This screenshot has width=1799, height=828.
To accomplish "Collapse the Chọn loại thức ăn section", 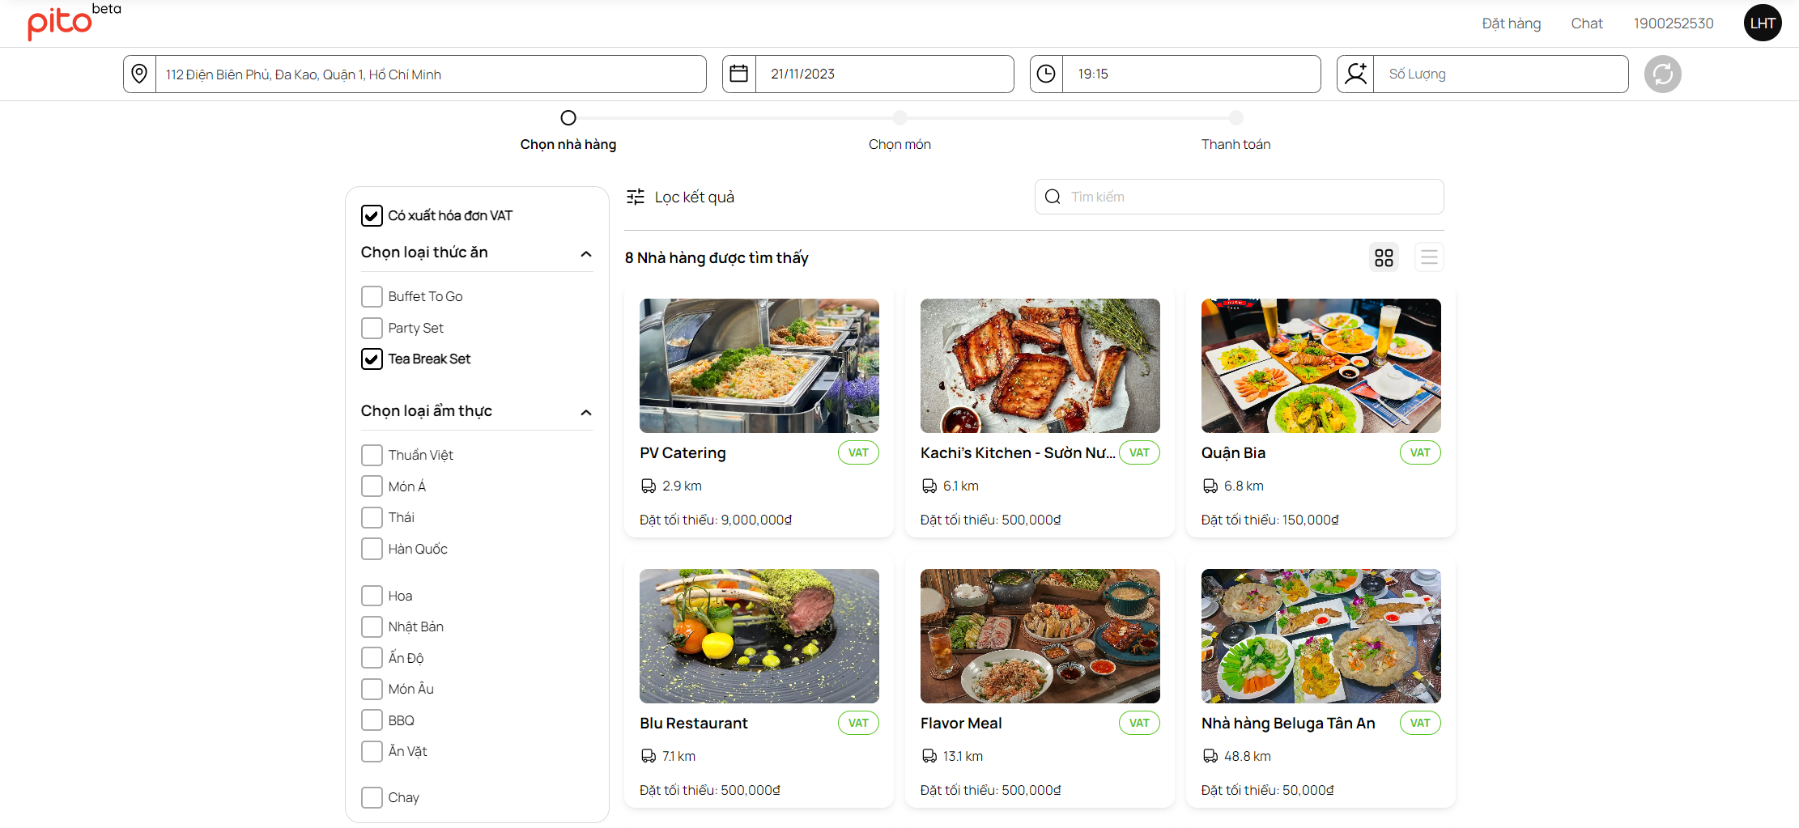I will (x=586, y=254).
